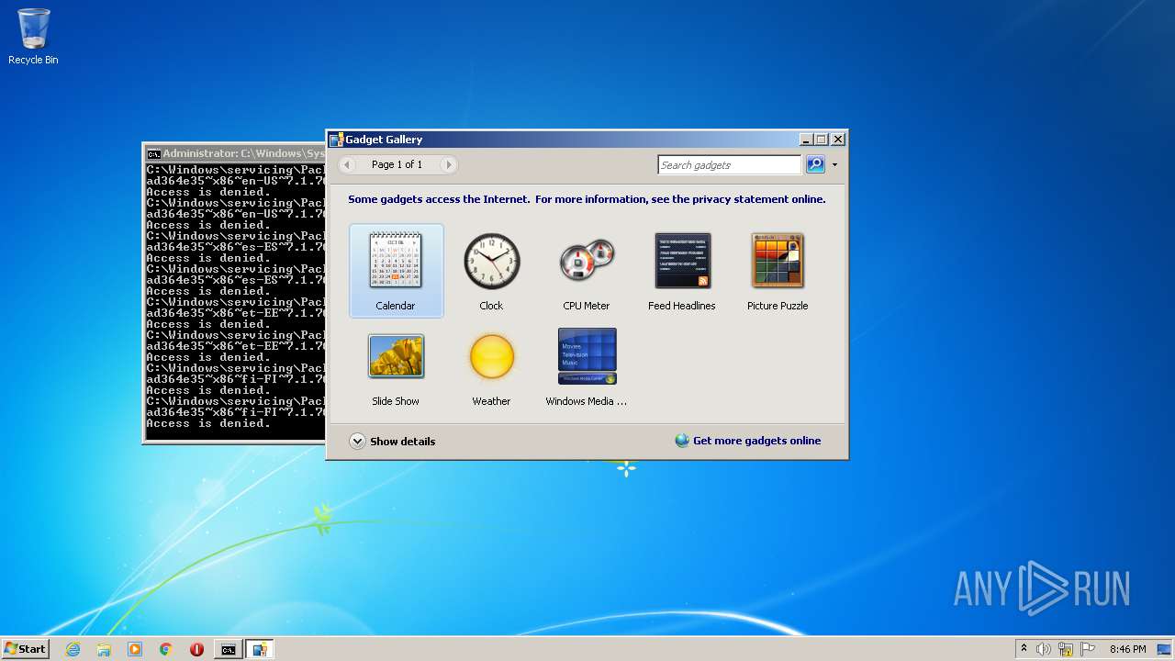This screenshot has width=1175, height=661.
Task: Maximize the Gadget Gallery window
Action: point(821,140)
